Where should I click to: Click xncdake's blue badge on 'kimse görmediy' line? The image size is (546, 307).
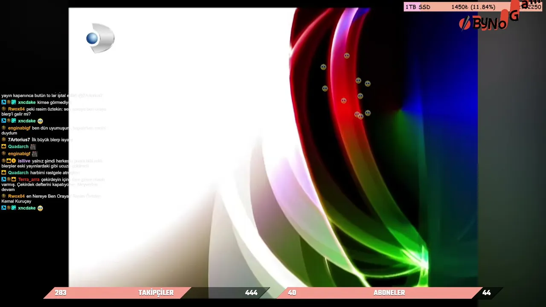[4, 102]
